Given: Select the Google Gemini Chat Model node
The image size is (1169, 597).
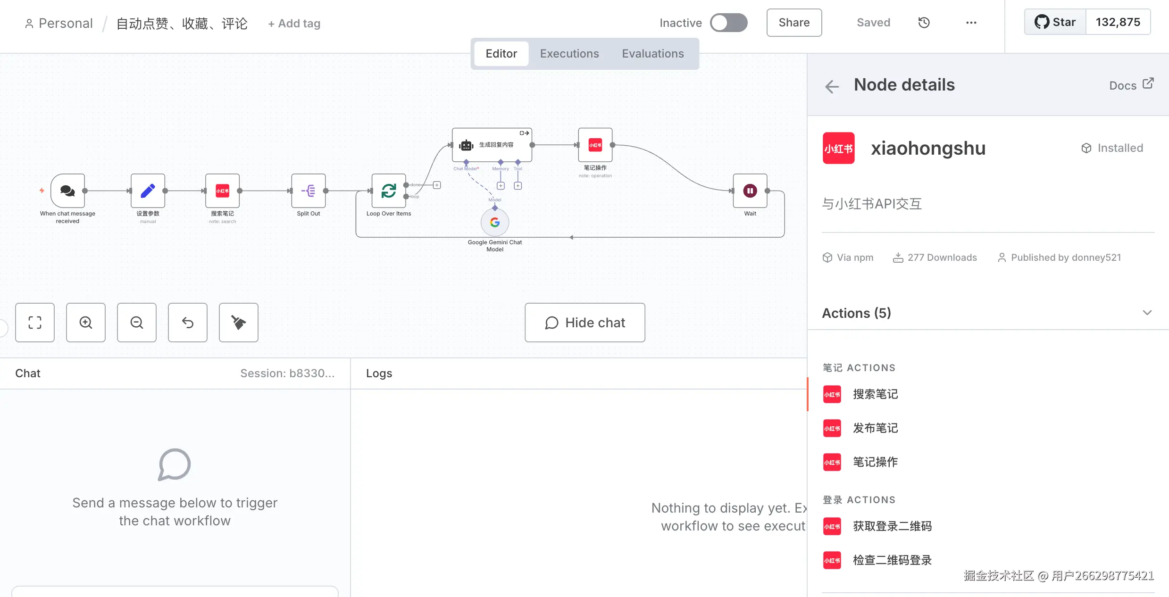Looking at the screenshot, I should click(494, 222).
